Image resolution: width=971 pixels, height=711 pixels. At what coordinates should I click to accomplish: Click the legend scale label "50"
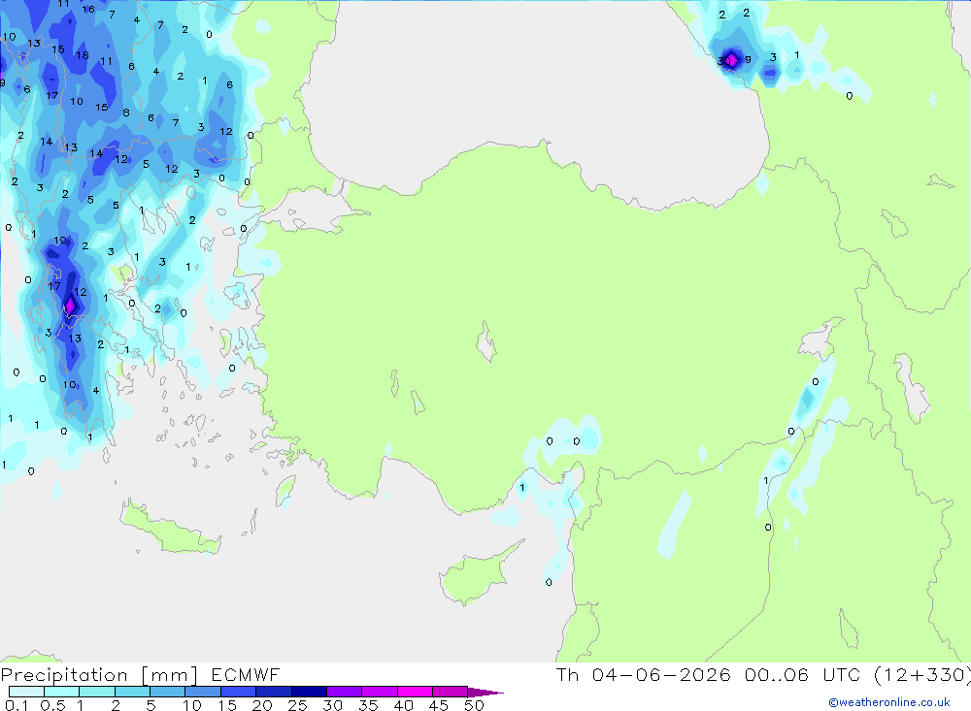click(x=474, y=705)
